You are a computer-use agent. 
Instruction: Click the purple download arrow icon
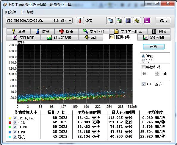coord(147,21)
